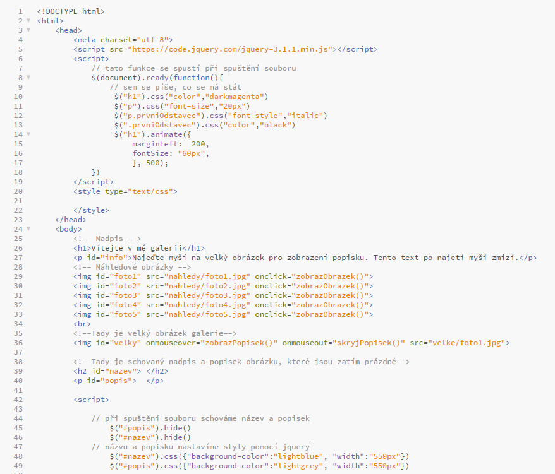Image resolution: width=555 pixels, height=474 pixels.
Task: Click the marginLeft property on line 15
Action: click(155, 144)
